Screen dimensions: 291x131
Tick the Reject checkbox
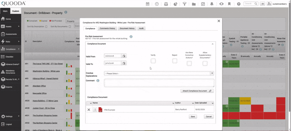tap(175, 61)
